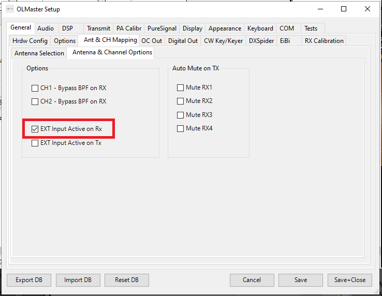
Task: Cancel the setup dialog
Action: click(252, 280)
